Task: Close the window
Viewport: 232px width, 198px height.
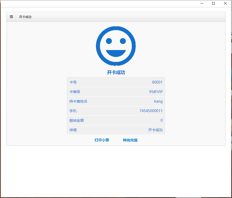Action: tap(225, 3)
